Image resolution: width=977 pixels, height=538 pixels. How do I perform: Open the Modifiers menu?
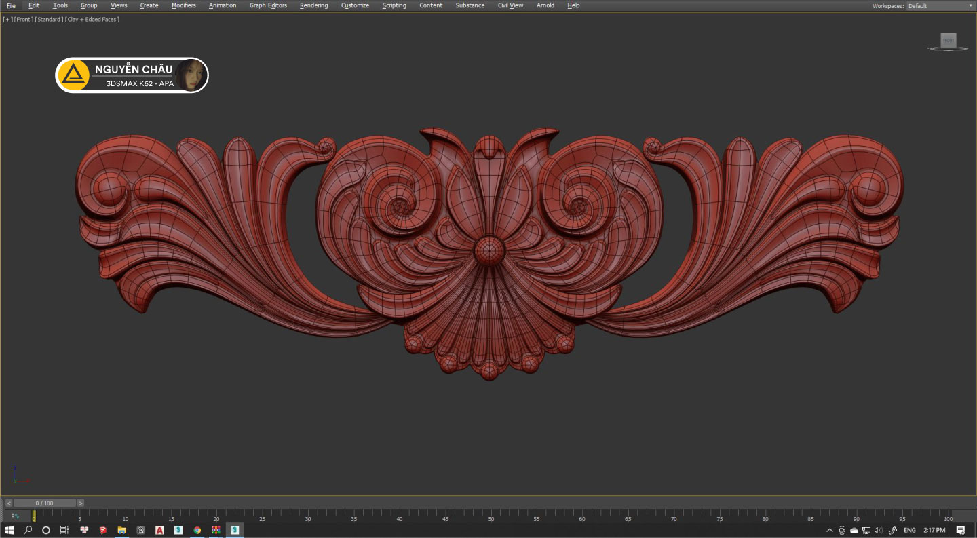point(183,5)
